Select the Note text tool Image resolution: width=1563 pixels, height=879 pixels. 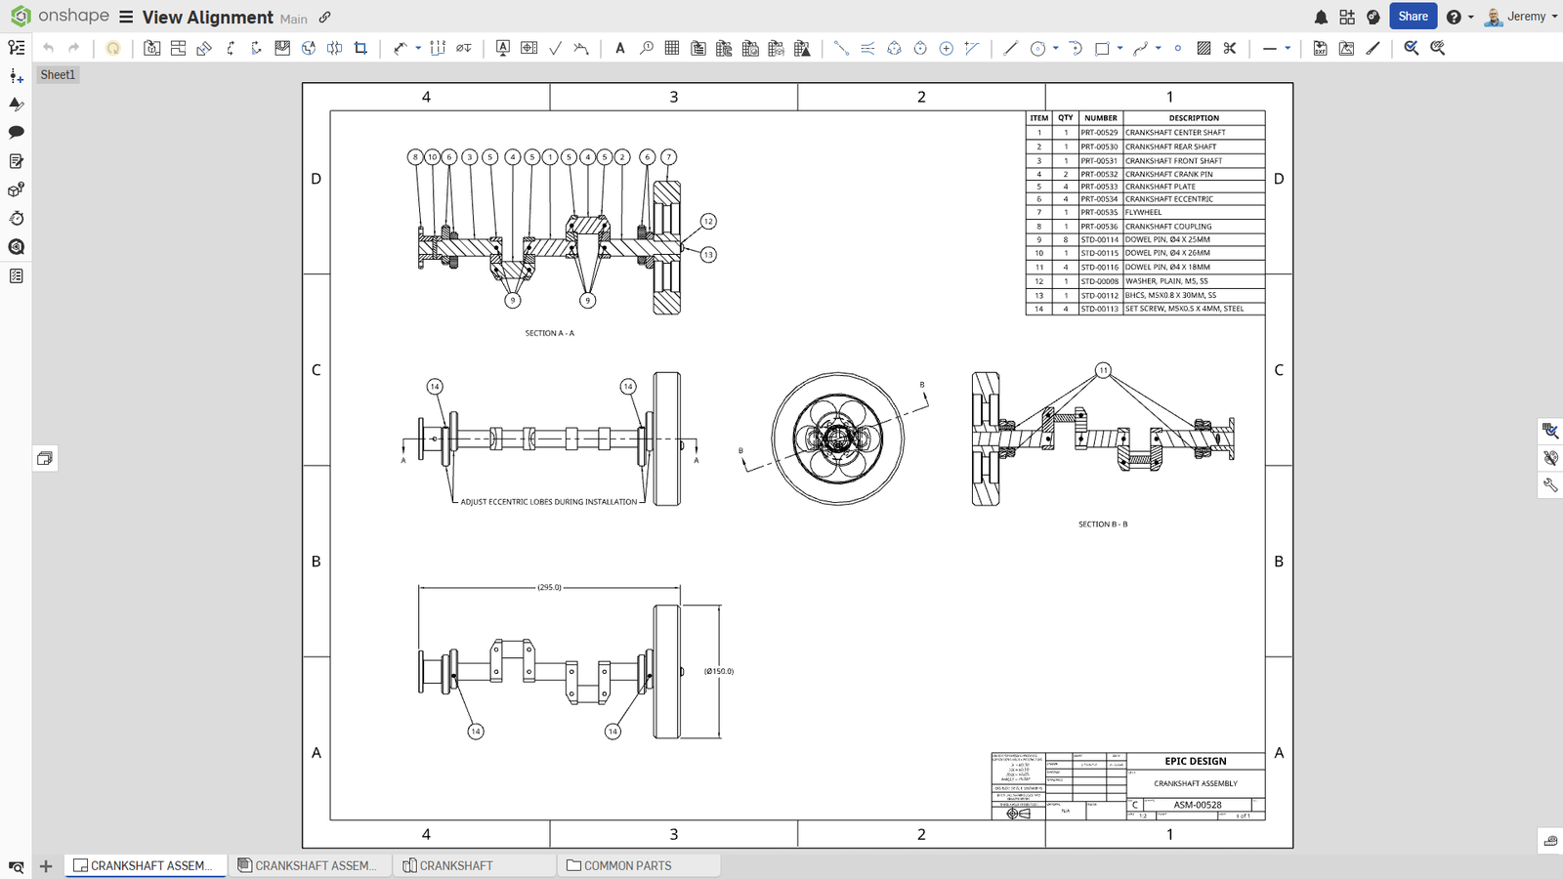(x=620, y=48)
